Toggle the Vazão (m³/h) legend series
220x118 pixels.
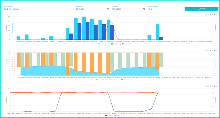[126, 44]
